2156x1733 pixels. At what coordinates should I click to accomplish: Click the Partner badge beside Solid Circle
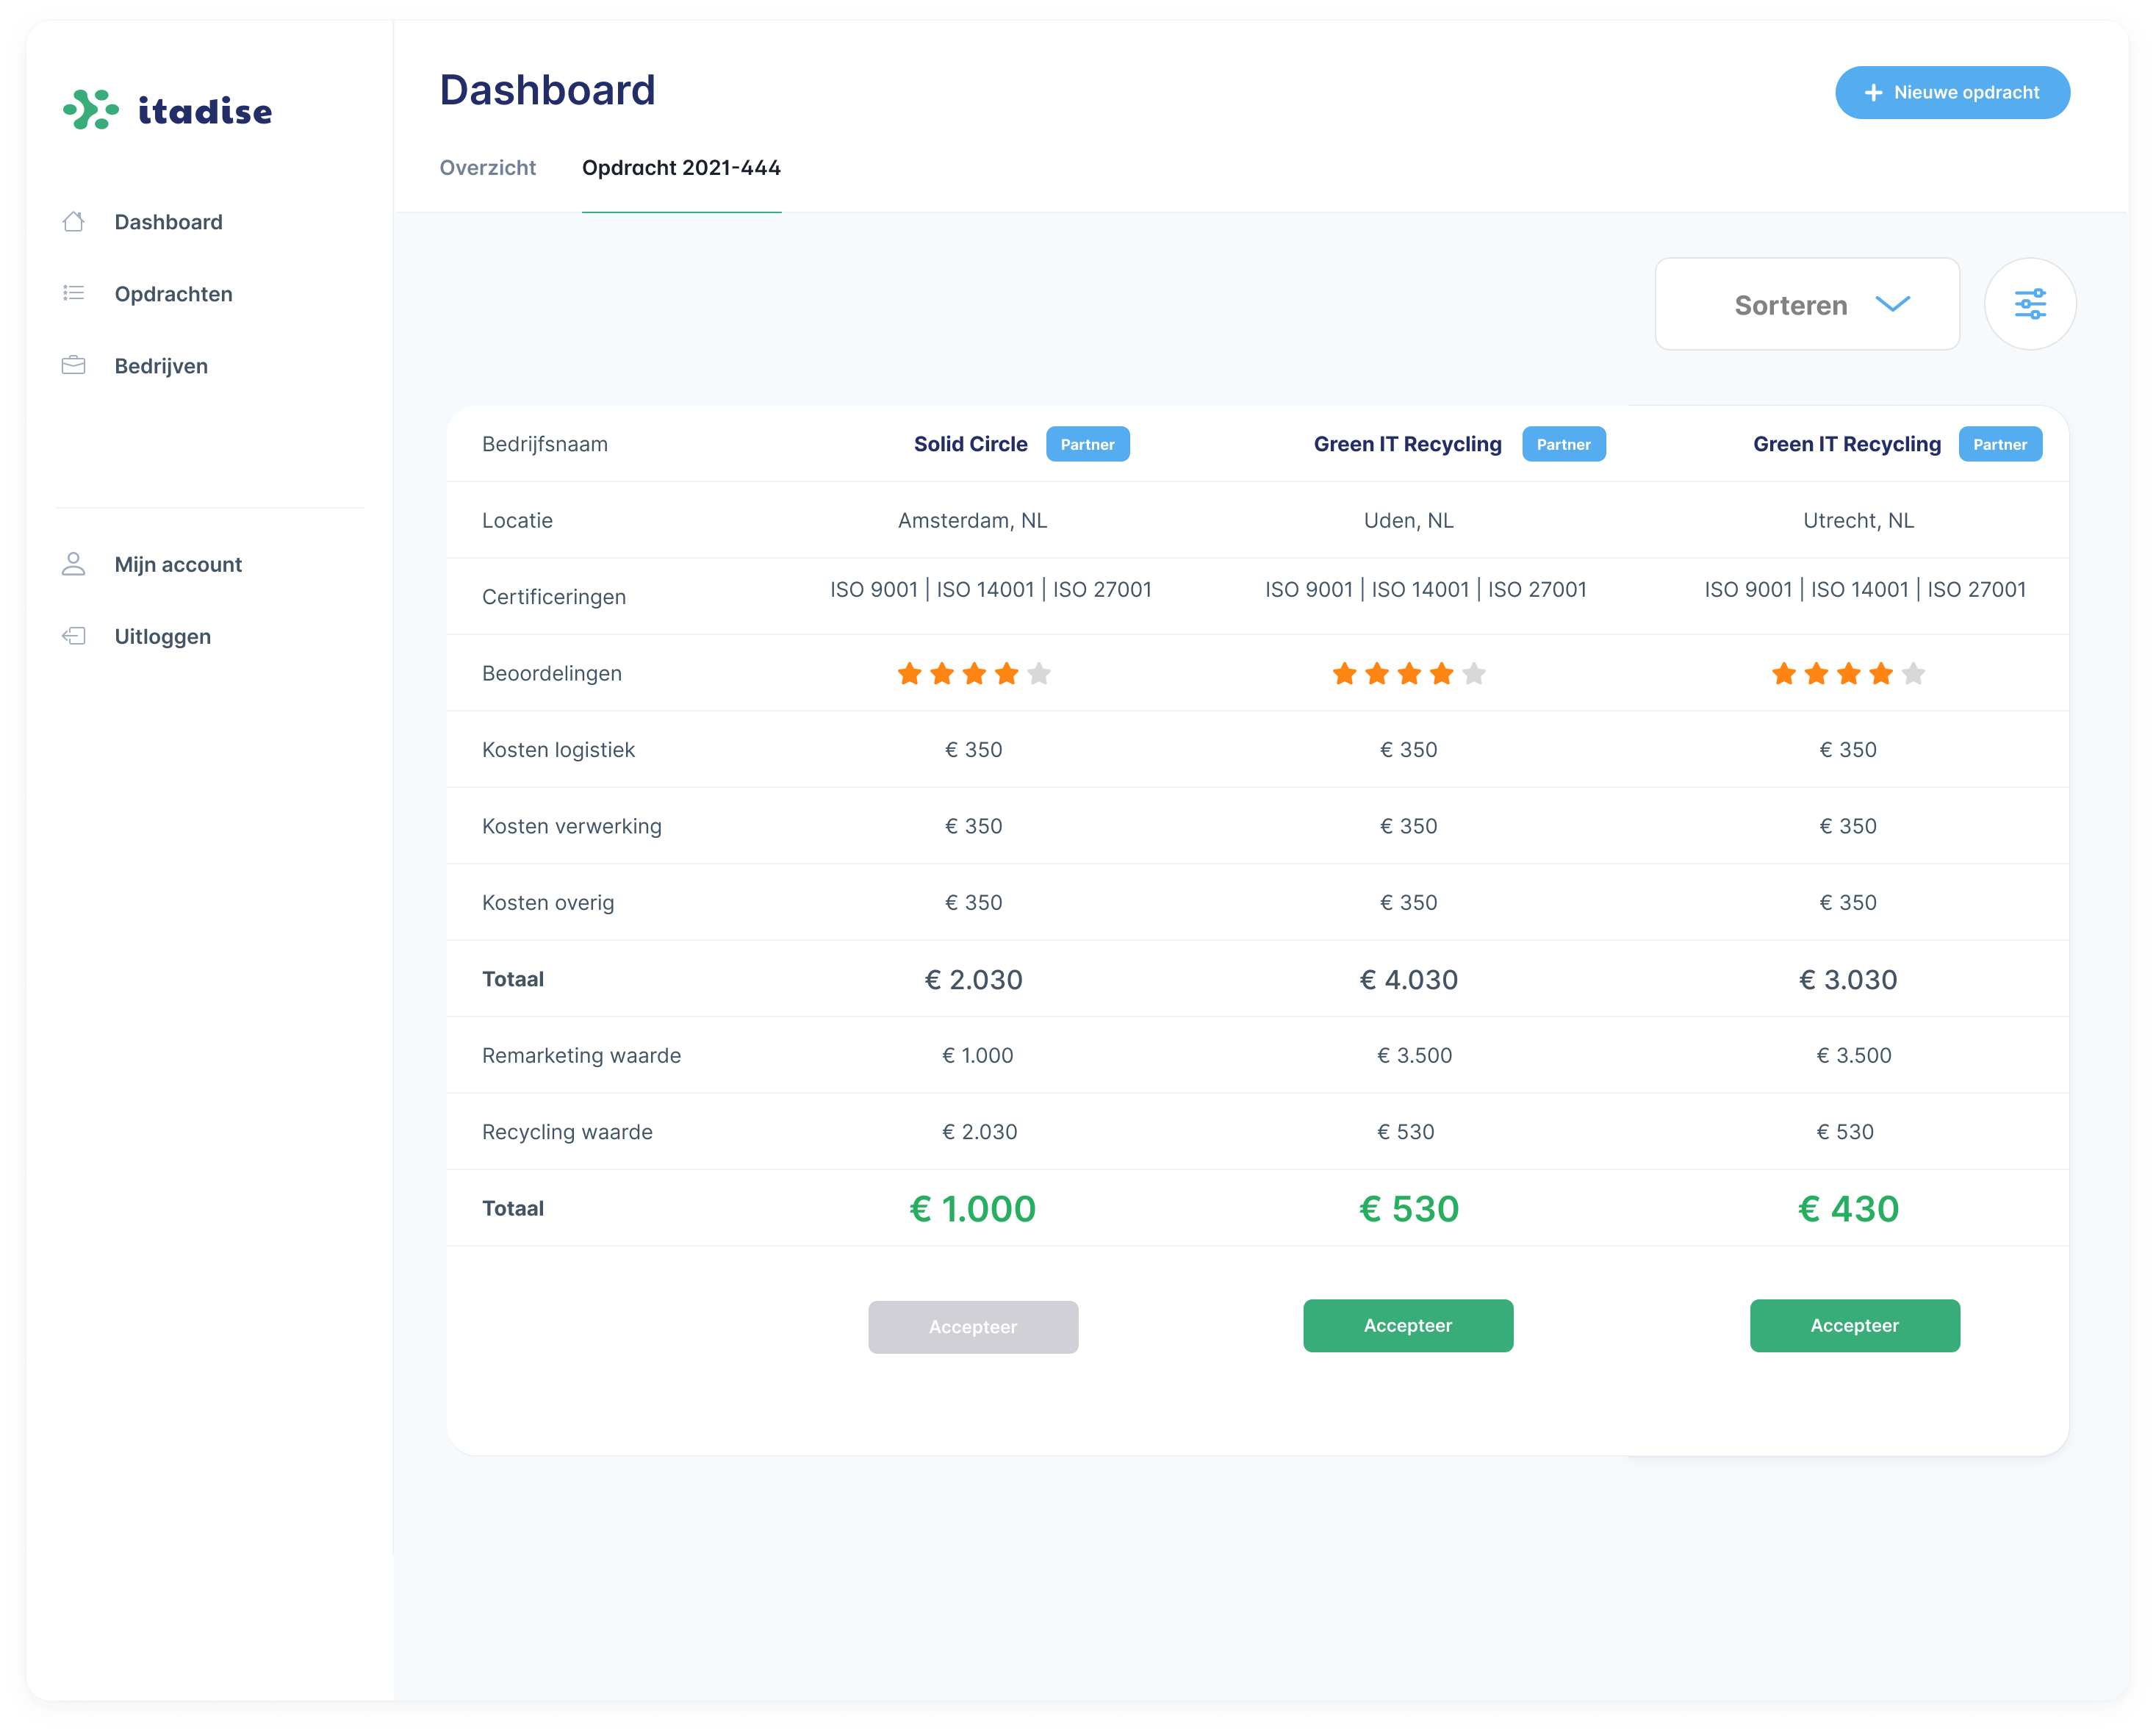click(x=1087, y=444)
